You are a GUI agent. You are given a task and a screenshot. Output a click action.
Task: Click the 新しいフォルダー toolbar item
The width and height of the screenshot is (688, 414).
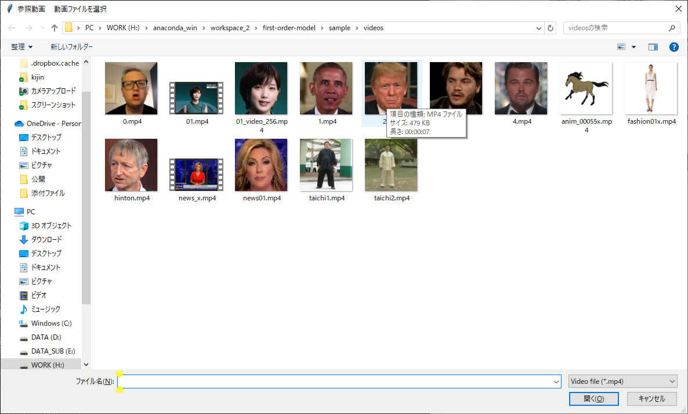click(x=71, y=47)
